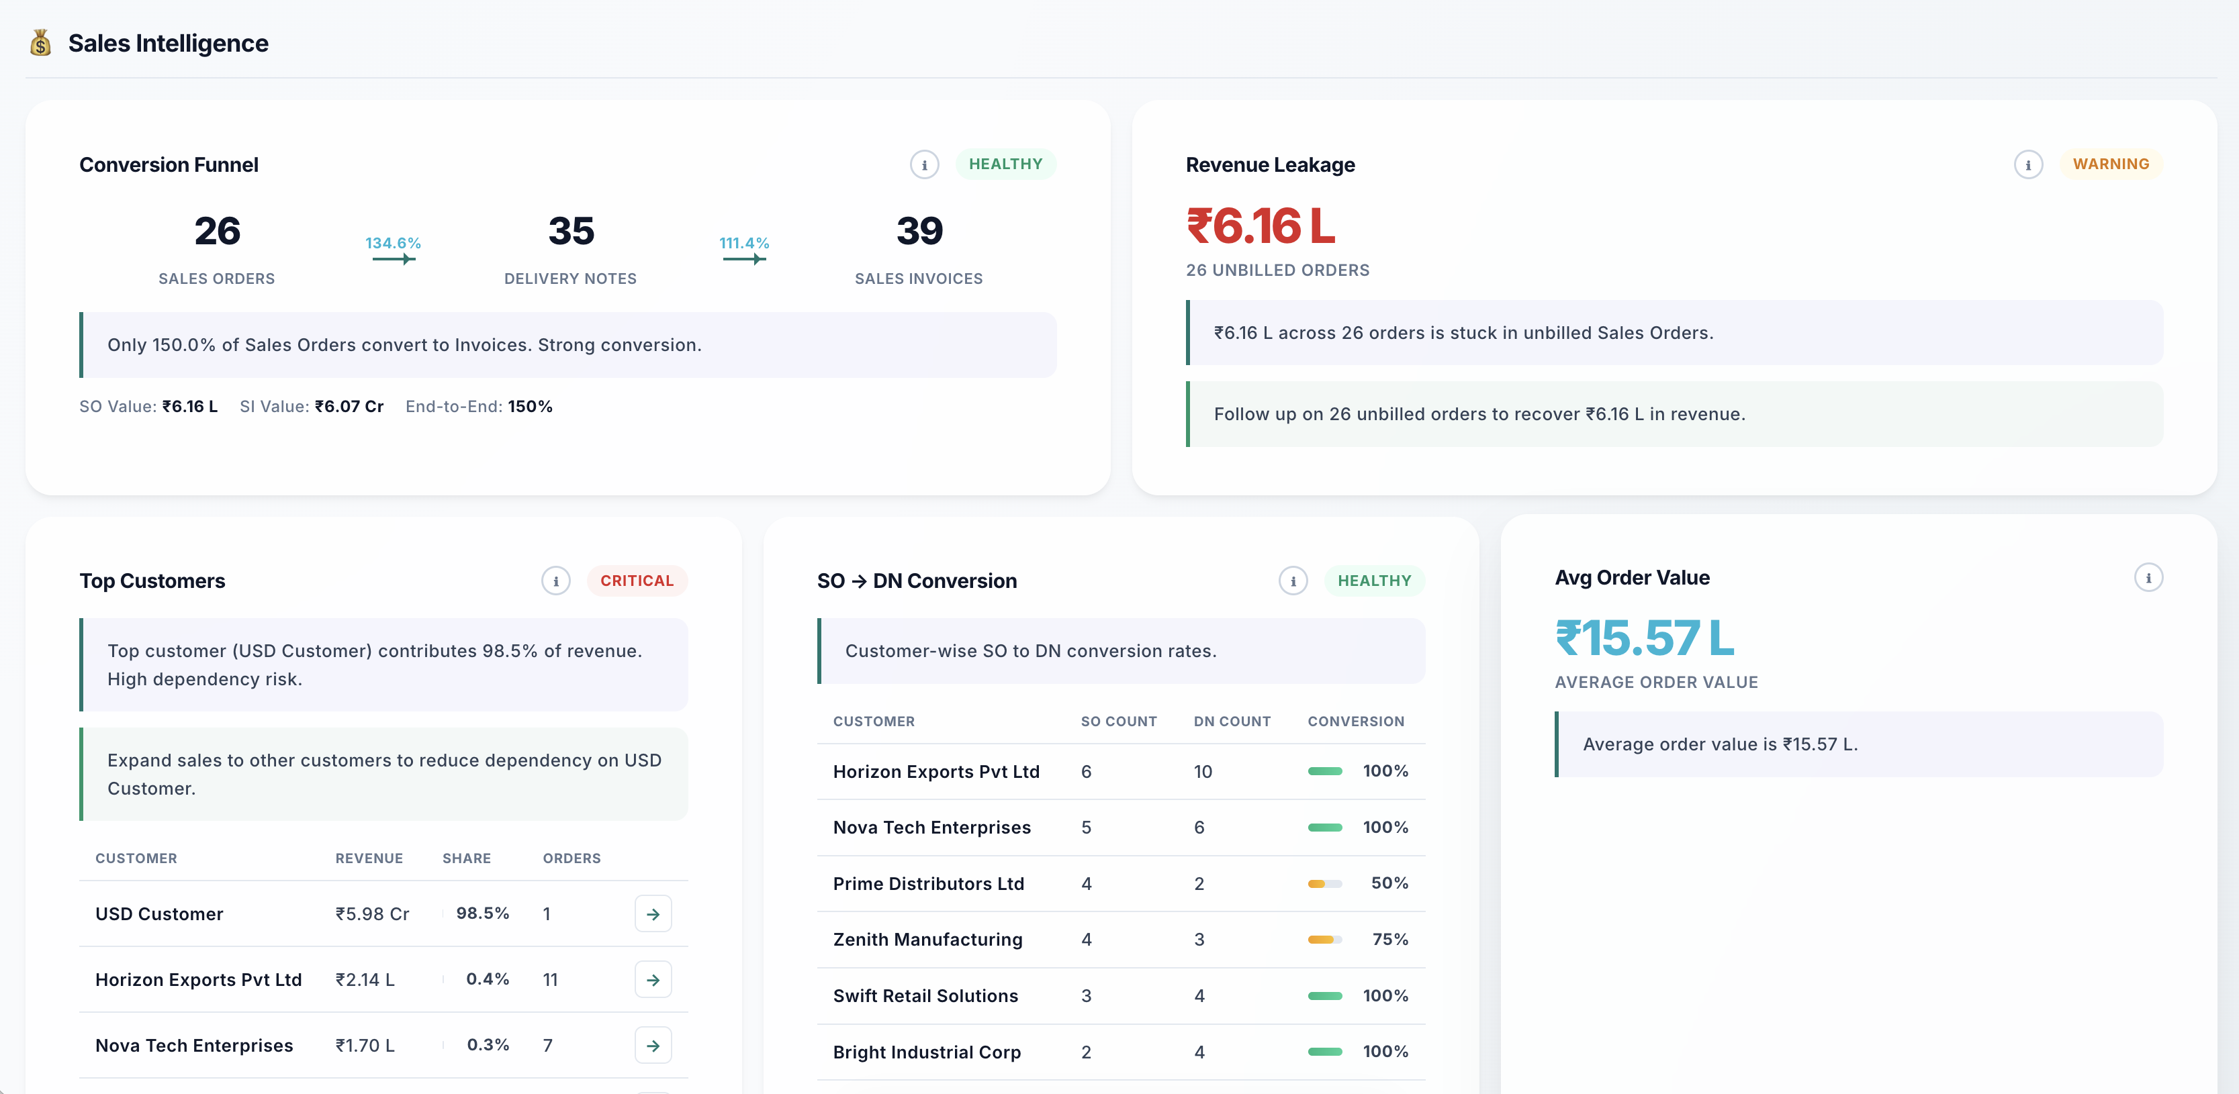The height and width of the screenshot is (1094, 2239).
Task: Click arrow button in Horizon Exports Pvt Ltd revenue row
Action: tap(653, 979)
